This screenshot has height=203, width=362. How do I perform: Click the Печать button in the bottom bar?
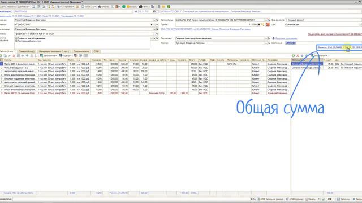(x=311, y=199)
